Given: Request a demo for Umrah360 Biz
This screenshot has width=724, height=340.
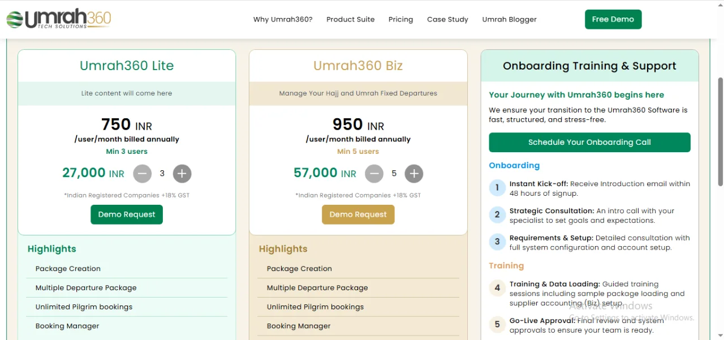Looking at the screenshot, I should coord(358,214).
